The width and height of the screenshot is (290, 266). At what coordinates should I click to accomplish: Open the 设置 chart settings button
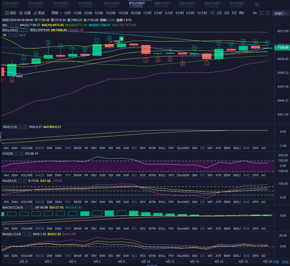25,13
